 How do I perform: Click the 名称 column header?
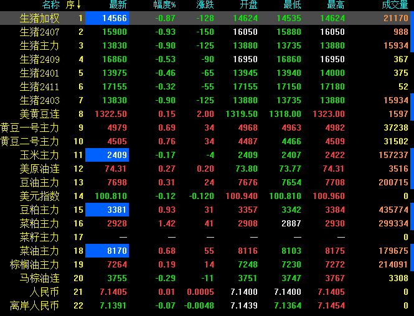(51, 4)
